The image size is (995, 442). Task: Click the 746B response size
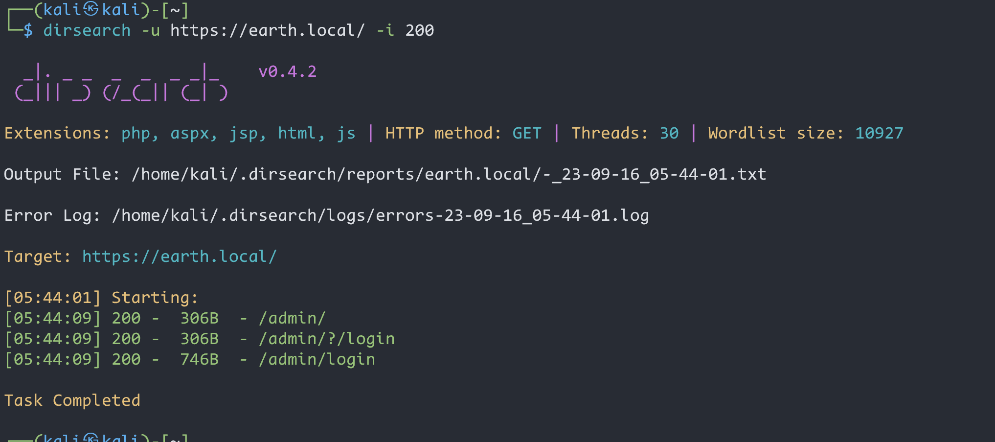[199, 359]
